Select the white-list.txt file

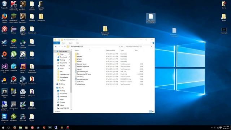pos(81,84)
